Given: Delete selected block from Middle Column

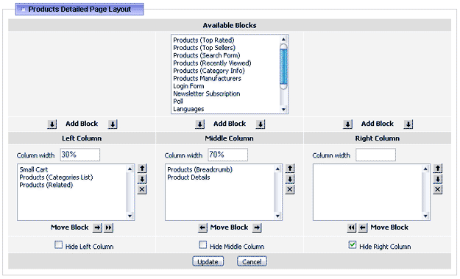Looking at the screenshot, I should [x=290, y=189].
